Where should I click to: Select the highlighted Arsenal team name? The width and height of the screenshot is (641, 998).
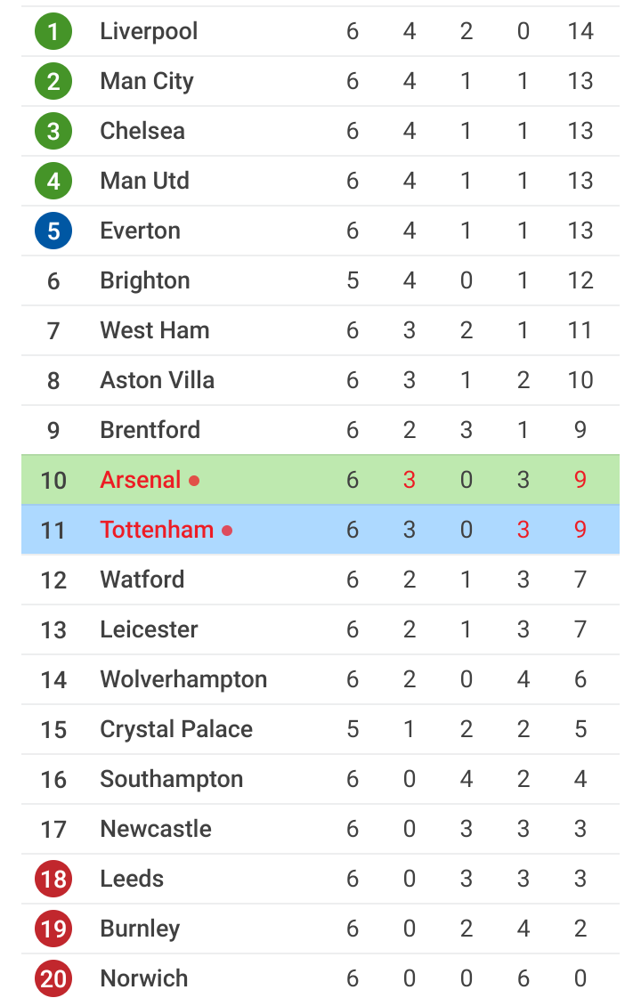(x=141, y=480)
